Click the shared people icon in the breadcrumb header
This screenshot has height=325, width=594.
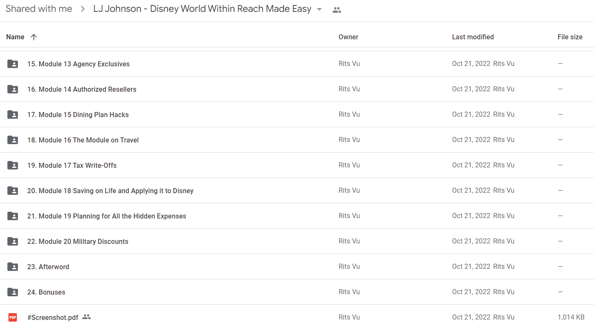[x=336, y=10]
